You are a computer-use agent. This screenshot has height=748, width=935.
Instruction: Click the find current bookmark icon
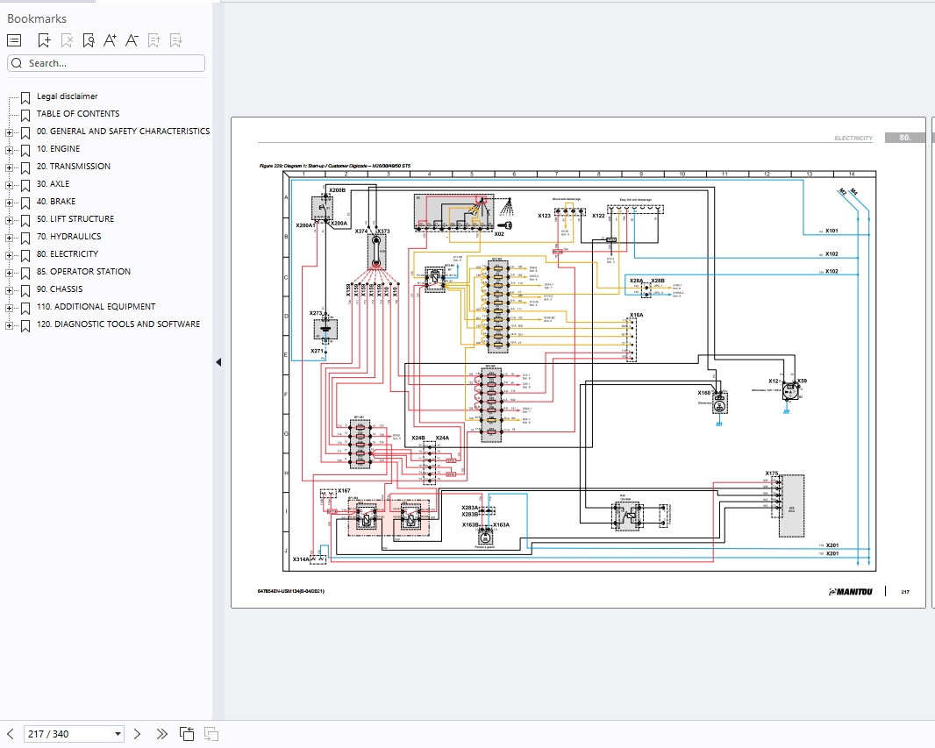89,40
